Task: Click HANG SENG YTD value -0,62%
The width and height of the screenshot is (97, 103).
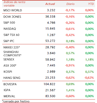Action: click(x=89, y=78)
